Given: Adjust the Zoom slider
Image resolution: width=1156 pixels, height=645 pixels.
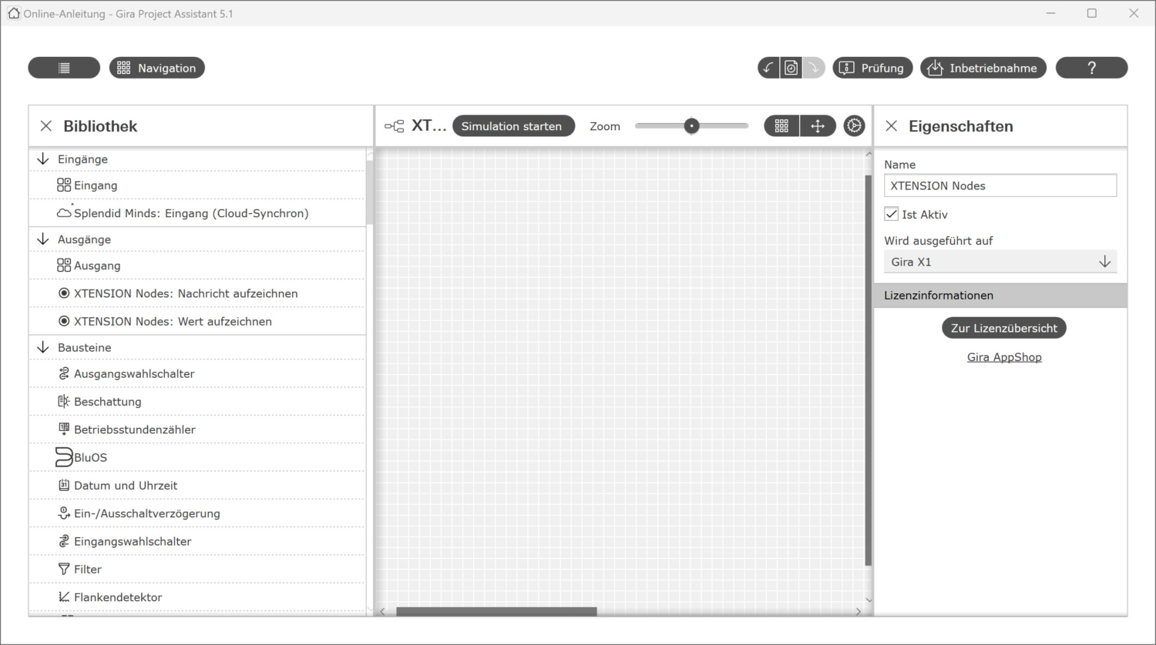Looking at the screenshot, I should coord(691,125).
